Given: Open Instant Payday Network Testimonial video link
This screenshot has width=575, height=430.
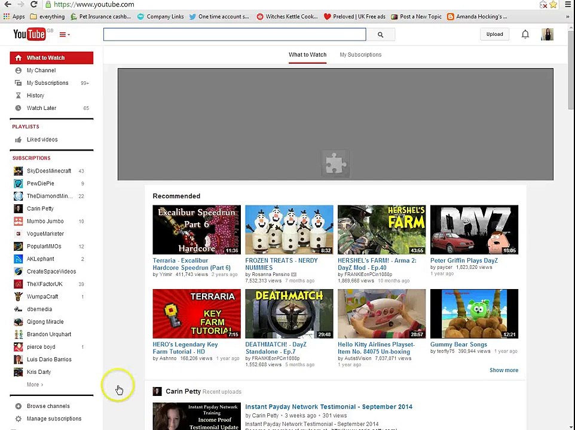Looking at the screenshot, I should pos(329,407).
